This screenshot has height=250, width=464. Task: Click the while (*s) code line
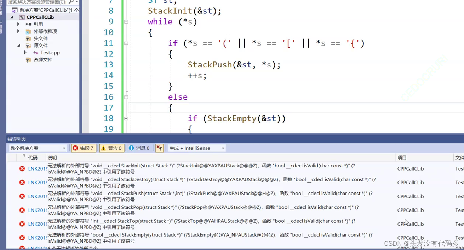(172, 22)
